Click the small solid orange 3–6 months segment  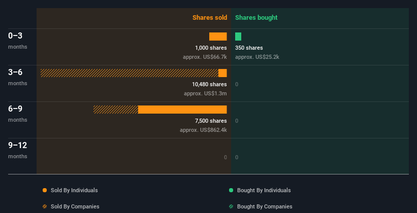222,73
